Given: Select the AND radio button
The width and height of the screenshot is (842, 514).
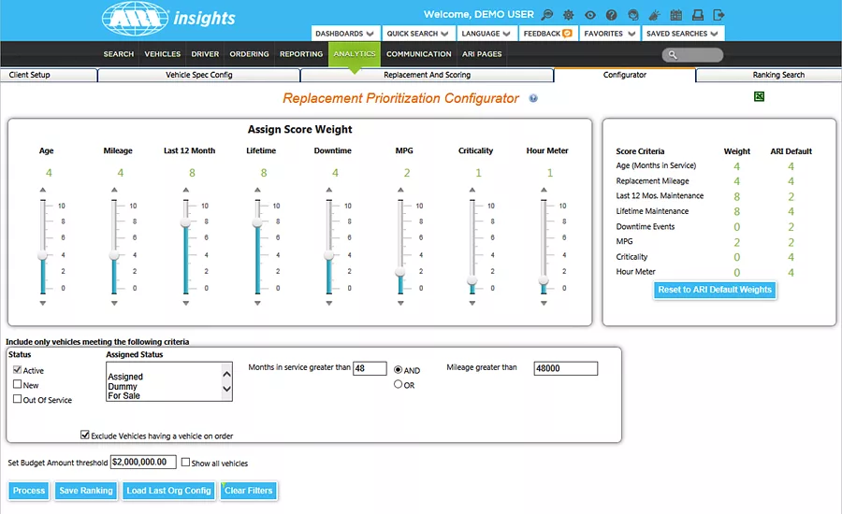Looking at the screenshot, I should pyautogui.click(x=398, y=370).
